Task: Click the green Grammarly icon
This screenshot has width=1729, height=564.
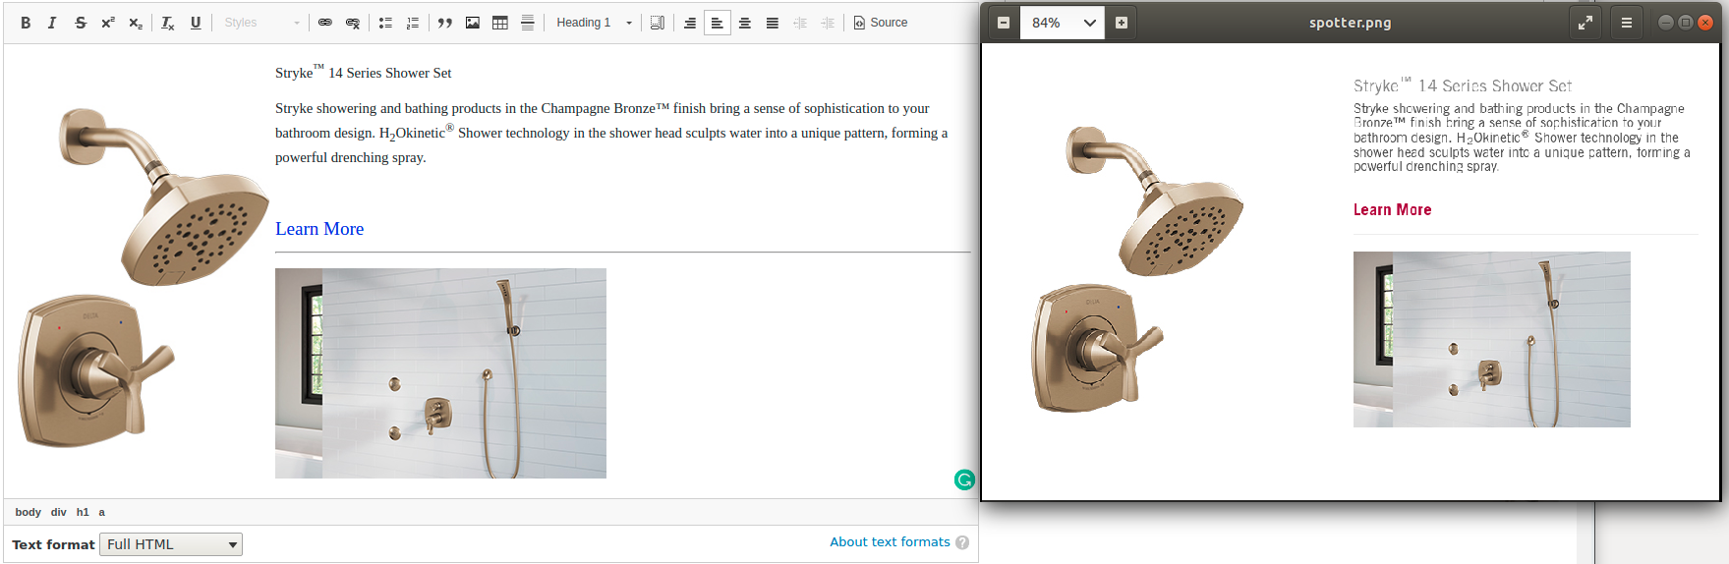Action: point(964,479)
